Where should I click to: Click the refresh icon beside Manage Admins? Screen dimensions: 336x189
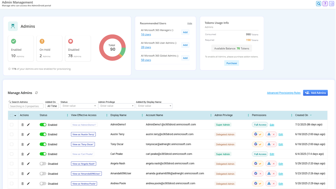[x=36, y=93]
